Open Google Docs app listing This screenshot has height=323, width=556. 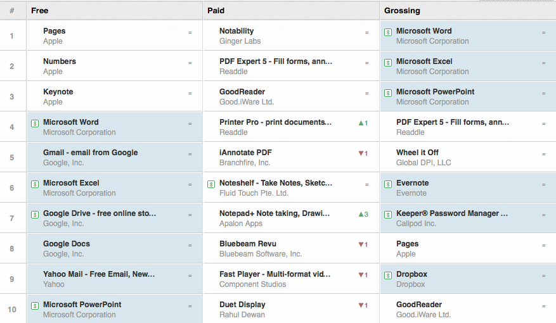click(x=67, y=244)
